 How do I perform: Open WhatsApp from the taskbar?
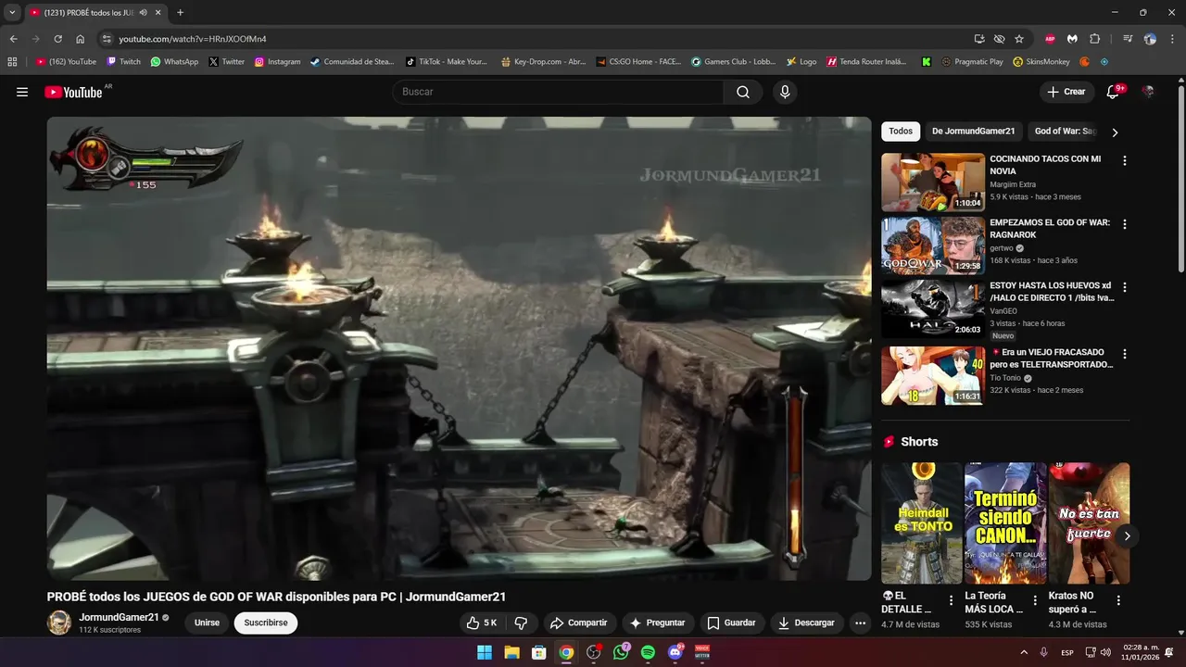(621, 652)
